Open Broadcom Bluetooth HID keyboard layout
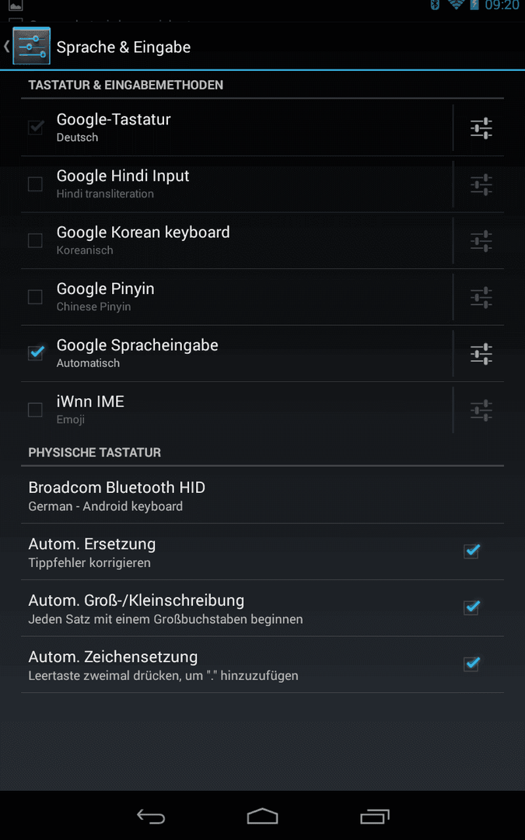Screen dimensions: 525x840 pos(263,495)
